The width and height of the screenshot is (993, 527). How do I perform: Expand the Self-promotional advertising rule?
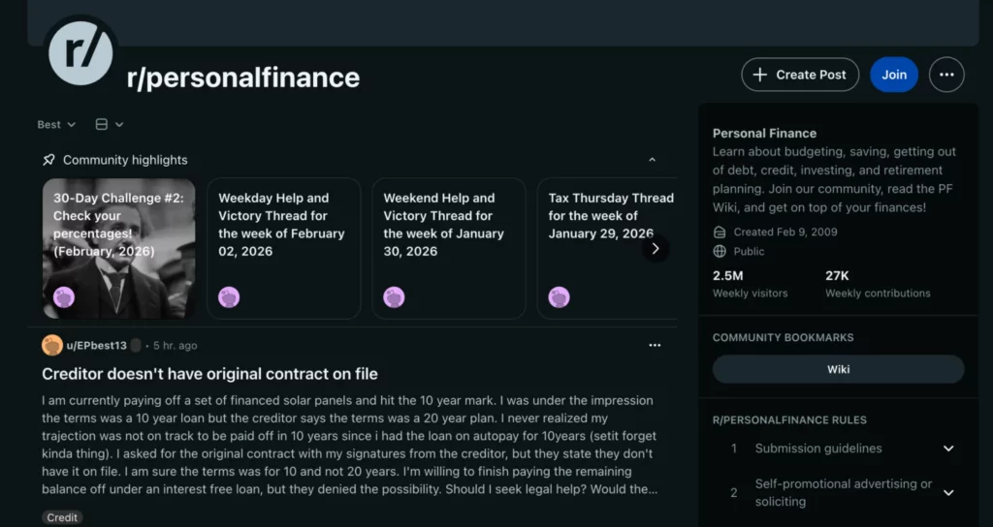[948, 492]
